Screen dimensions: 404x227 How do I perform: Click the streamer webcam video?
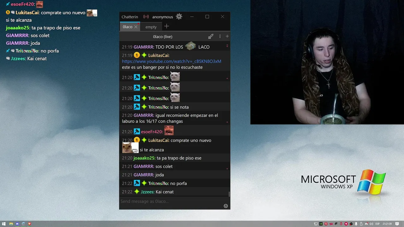pyautogui.click(x=327, y=62)
